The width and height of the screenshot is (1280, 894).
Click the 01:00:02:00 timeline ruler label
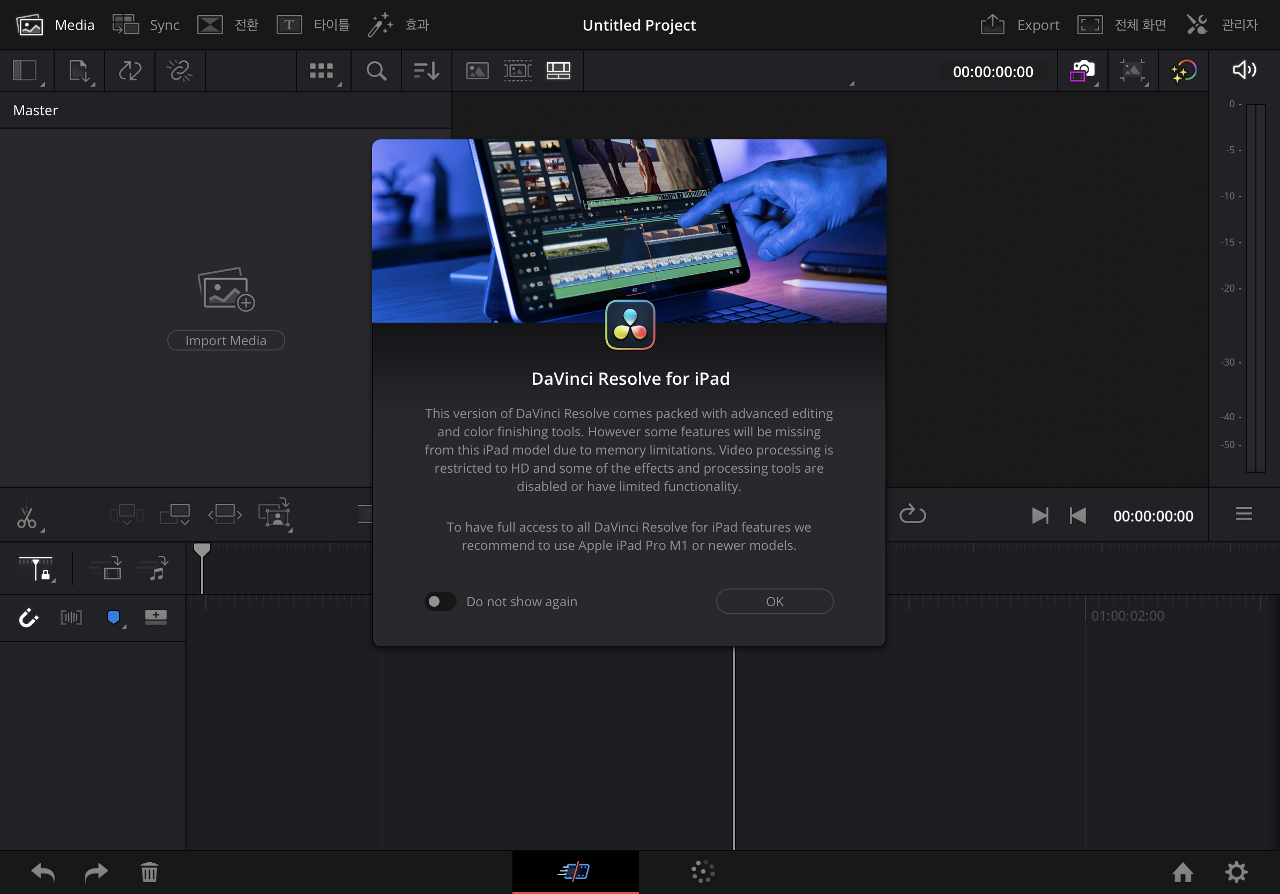point(1127,616)
